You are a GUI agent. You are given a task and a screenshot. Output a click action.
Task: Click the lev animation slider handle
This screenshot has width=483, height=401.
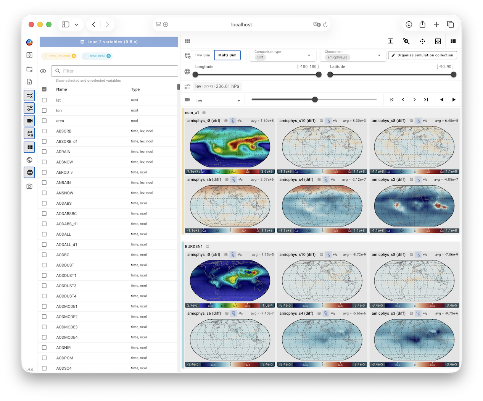click(x=315, y=100)
